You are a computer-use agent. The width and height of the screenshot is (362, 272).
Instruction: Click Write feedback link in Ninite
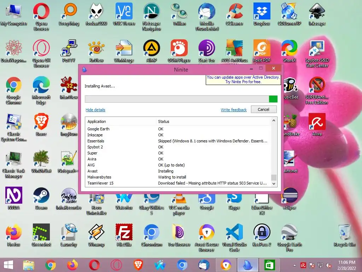coord(234,110)
